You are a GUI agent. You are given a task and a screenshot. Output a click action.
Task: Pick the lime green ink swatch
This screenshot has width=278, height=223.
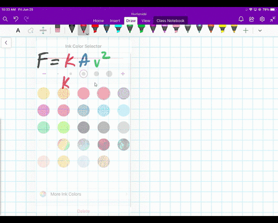[x=64, y=127]
